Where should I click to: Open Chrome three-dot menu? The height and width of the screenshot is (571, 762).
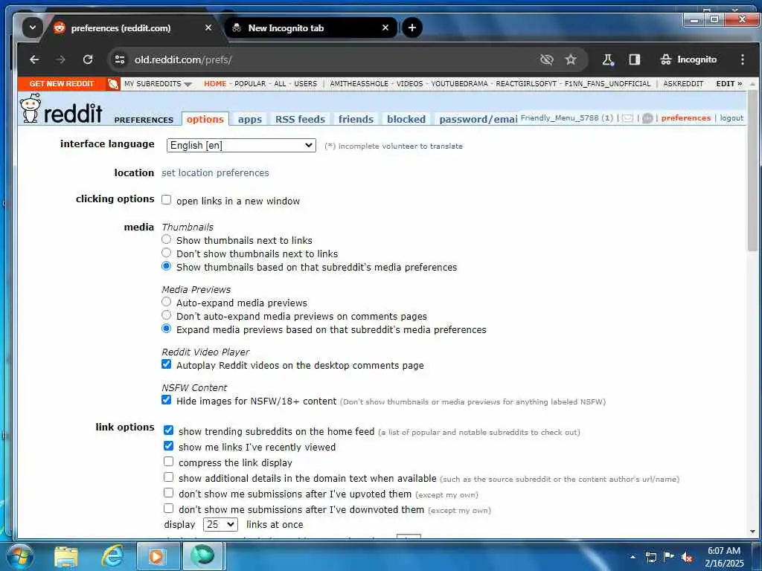(x=742, y=59)
